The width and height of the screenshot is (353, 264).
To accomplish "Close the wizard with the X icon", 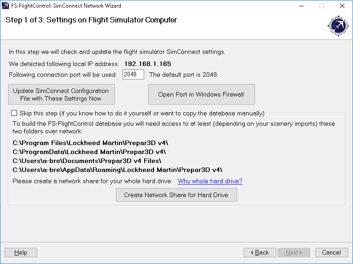I will (x=342, y=6).
